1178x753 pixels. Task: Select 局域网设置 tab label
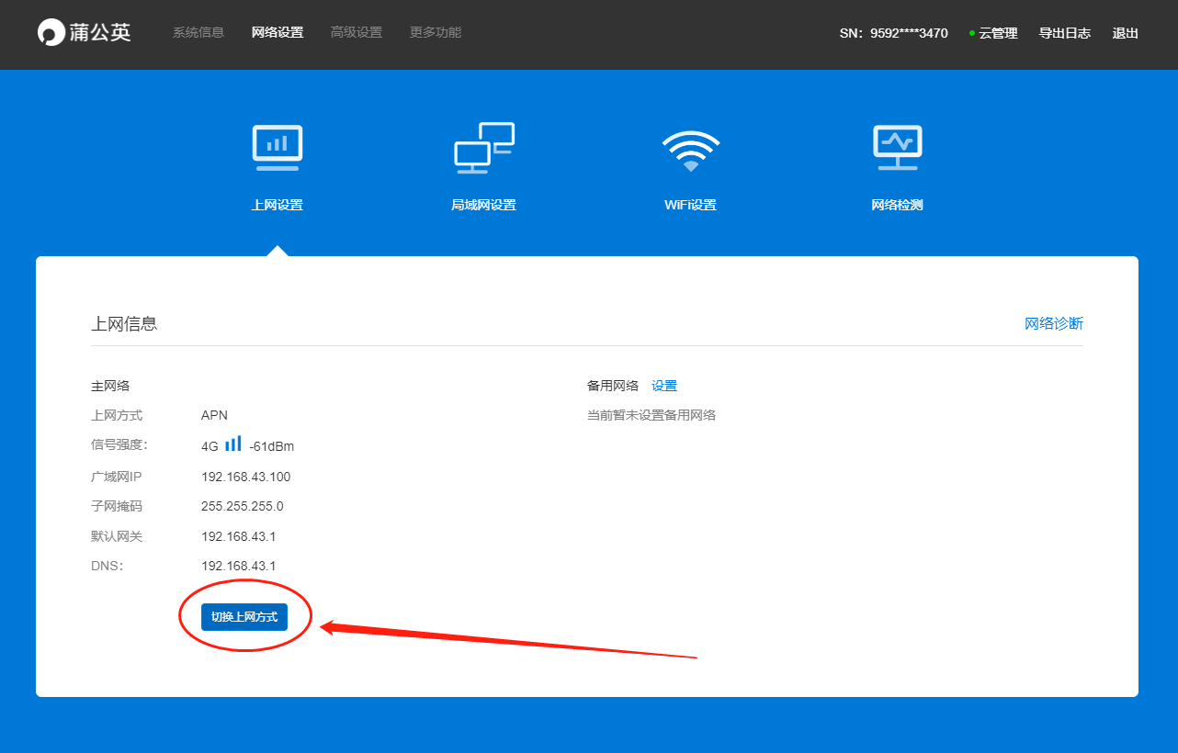pos(483,205)
